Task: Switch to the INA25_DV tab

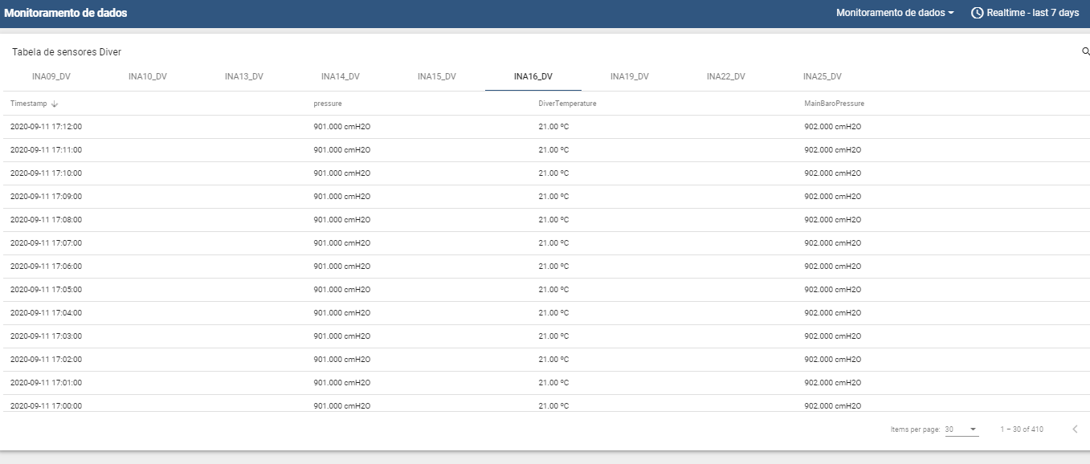Action: coord(823,77)
